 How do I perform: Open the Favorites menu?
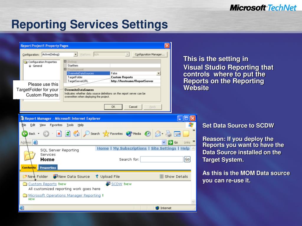(x=56, y=125)
